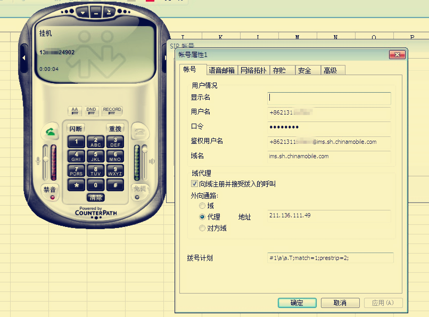429x317 pixels.
Task: Toggle 向域注册并接受拨入的呼叫 checkbox
Action: pyautogui.click(x=194, y=184)
